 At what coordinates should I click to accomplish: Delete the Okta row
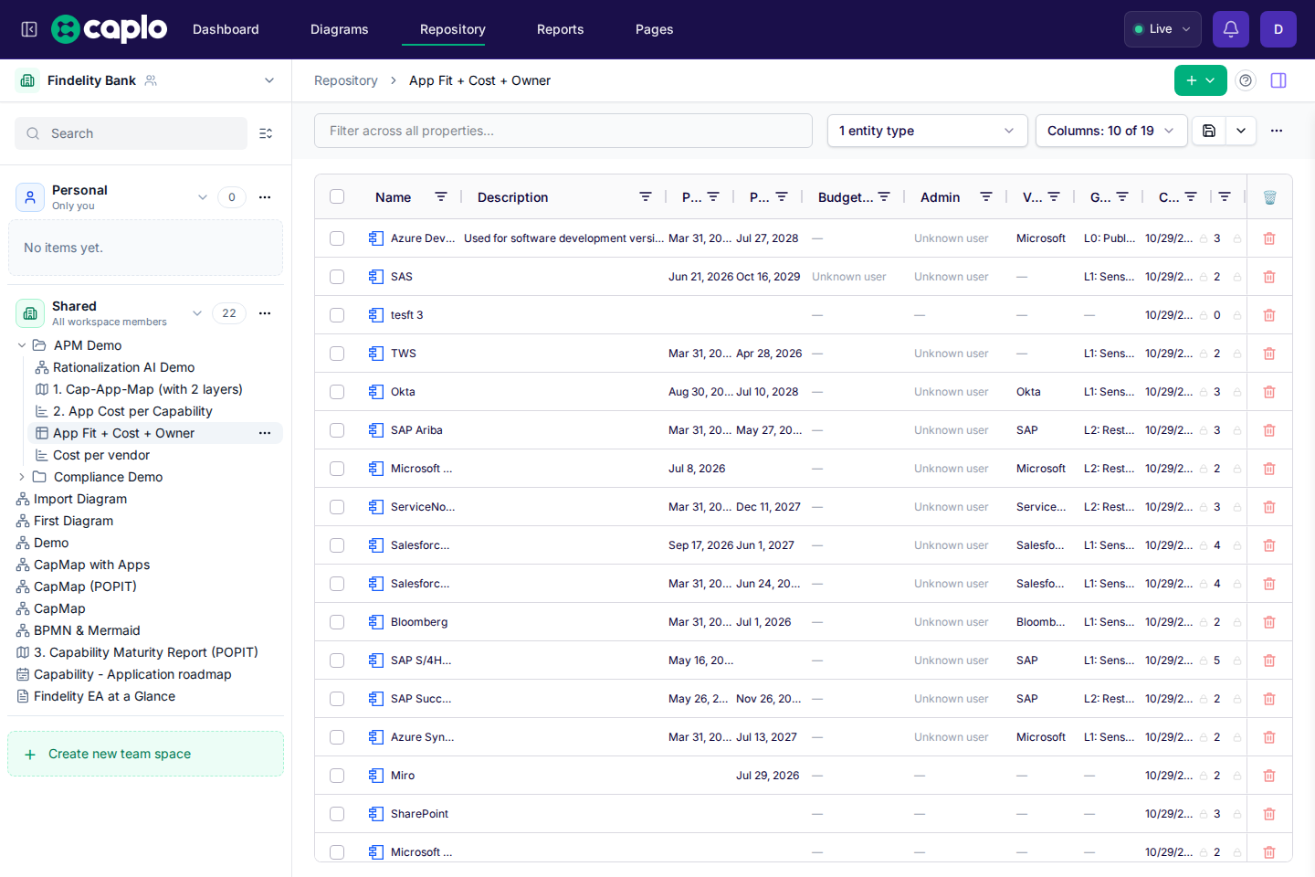tap(1269, 392)
